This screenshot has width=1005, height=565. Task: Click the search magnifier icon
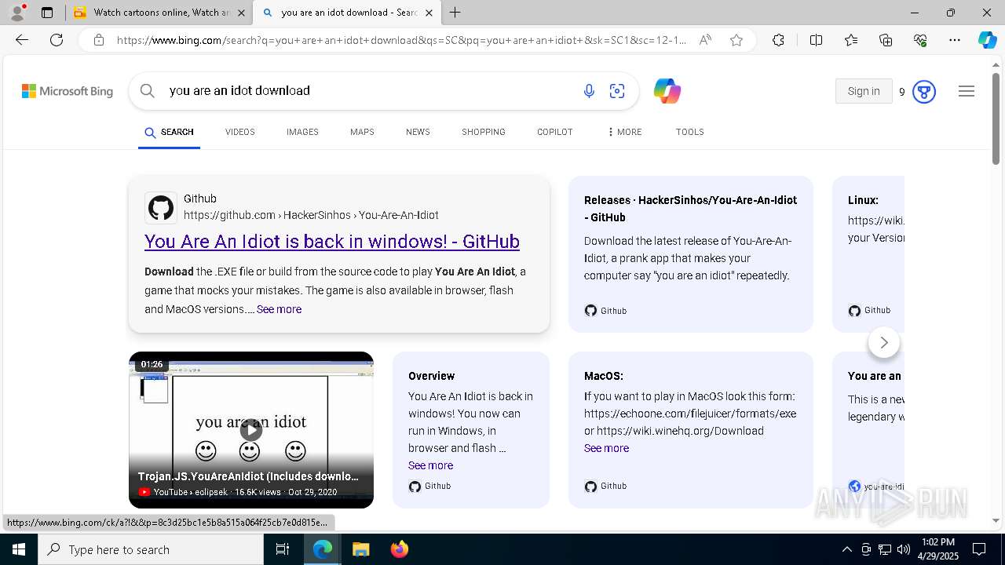147,91
